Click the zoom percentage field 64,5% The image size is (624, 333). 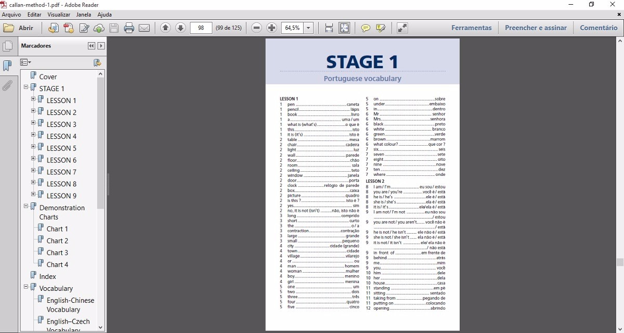[x=292, y=28]
